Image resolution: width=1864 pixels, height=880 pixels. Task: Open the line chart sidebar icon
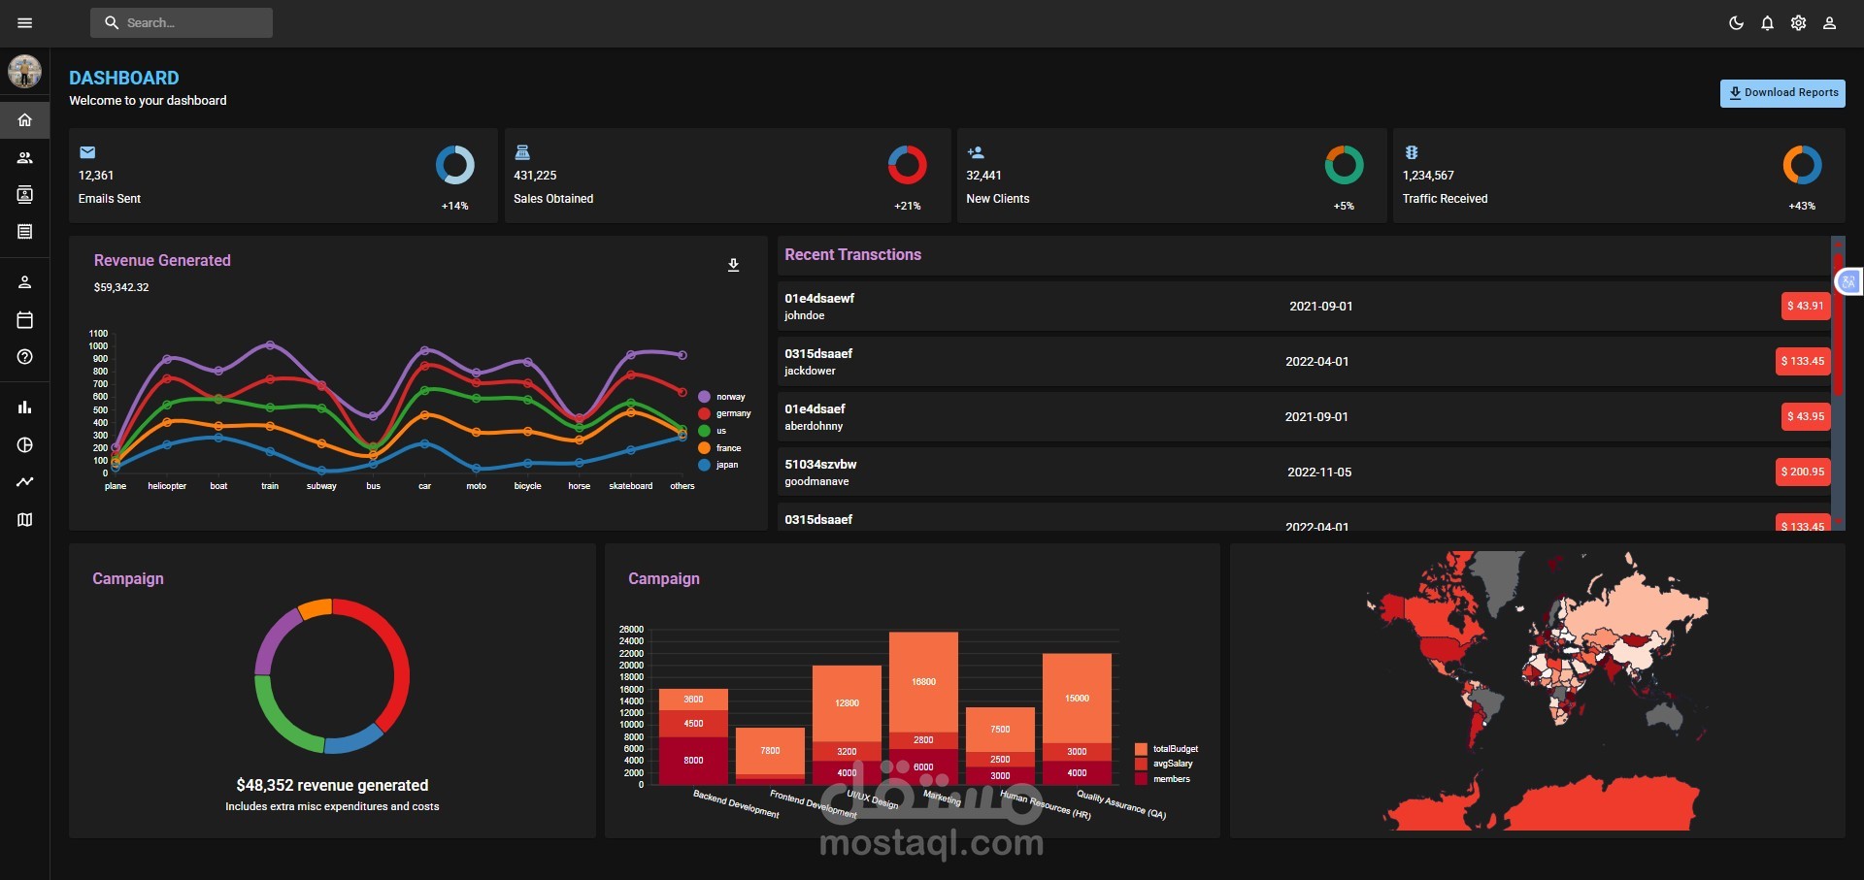[x=25, y=481]
